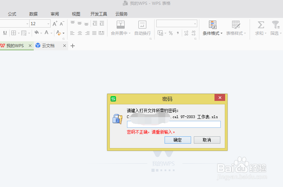Open the draw border grid icon

pos(24,33)
